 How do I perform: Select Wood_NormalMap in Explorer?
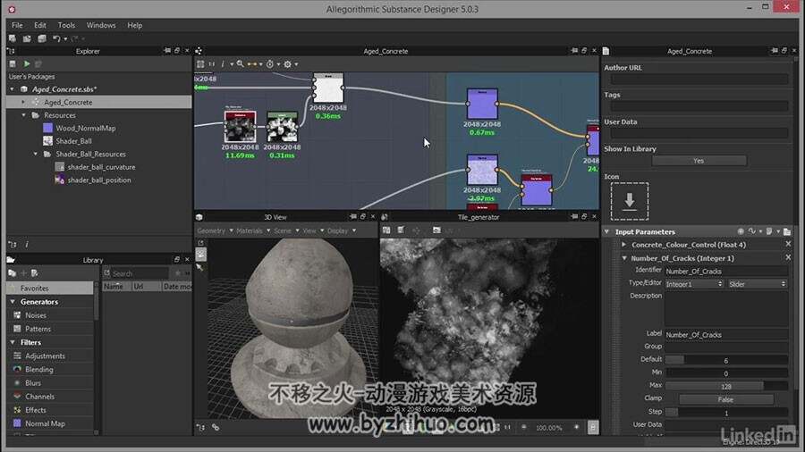point(86,128)
